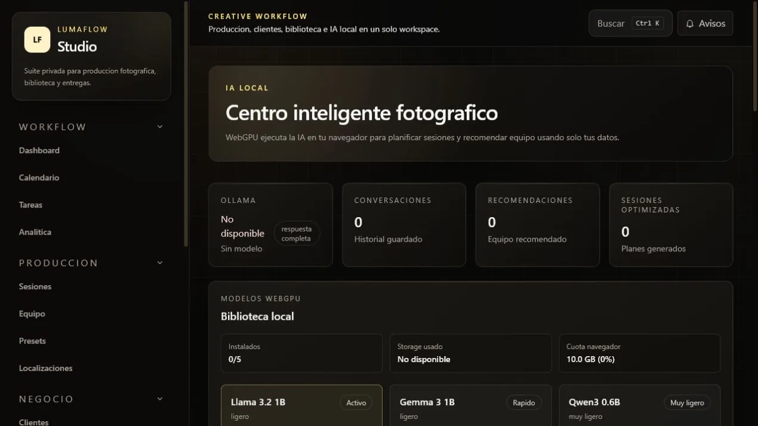Click the Equipo recomendado label
758x426 pixels.
pos(527,239)
